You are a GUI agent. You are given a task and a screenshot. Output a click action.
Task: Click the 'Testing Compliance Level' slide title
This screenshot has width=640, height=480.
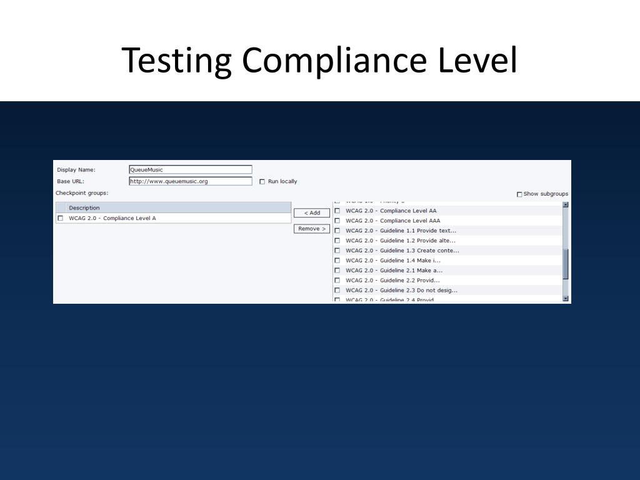[x=319, y=60]
